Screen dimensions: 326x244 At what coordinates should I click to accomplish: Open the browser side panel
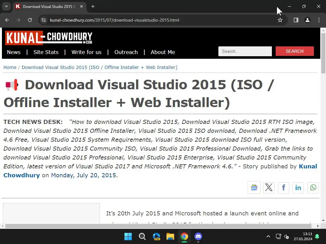click(296, 20)
